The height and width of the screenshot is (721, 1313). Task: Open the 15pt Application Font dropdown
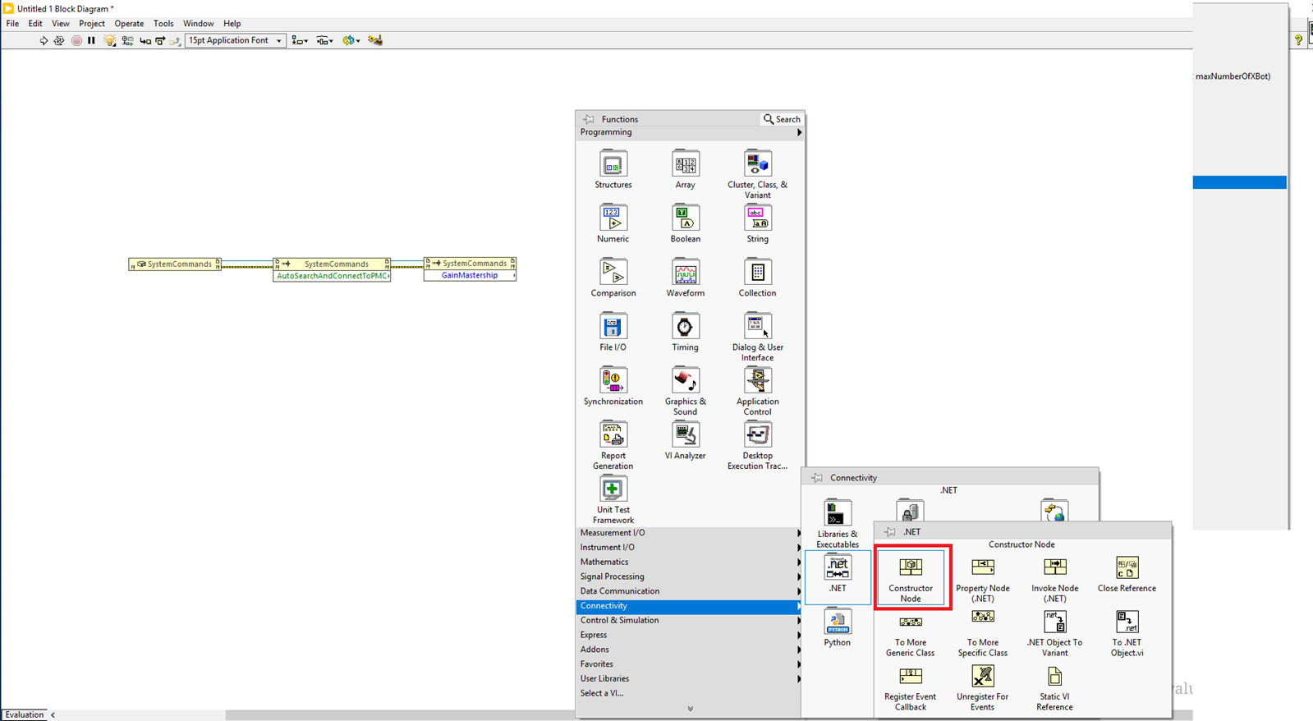(235, 40)
